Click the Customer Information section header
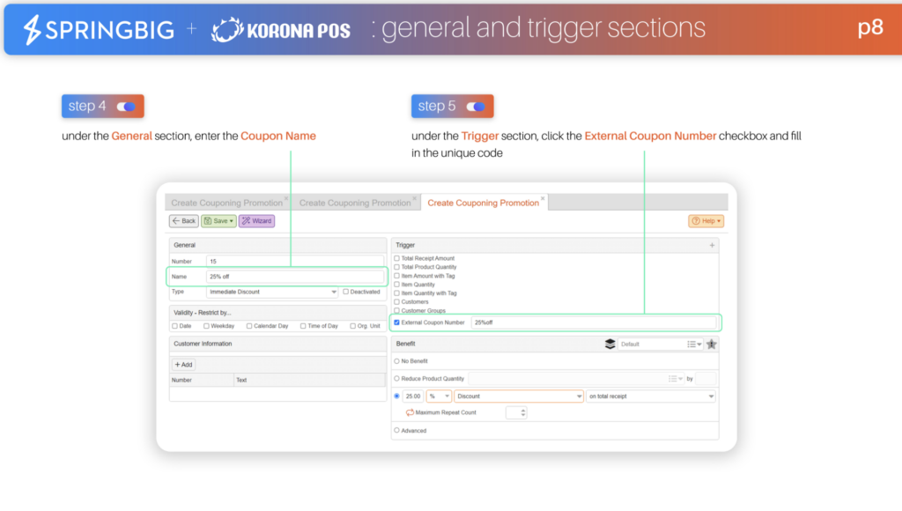 point(277,344)
